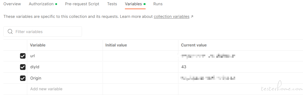Focus the Filter variables search field
Viewport: 303px width, 95px height.
click(43, 31)
